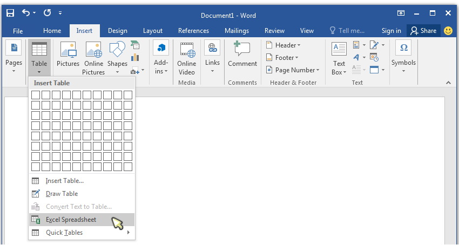459x245 pixels.
Task: Open the Customize Quick Access Toolbar arrow
Action: click(60, 13)
